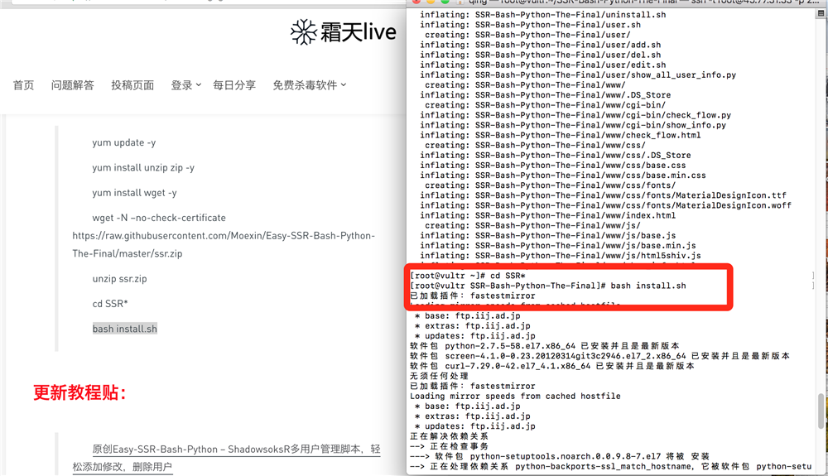
Task: Click terminal 'bash install.sh' prompt line
Action: [x=548, y=286]
